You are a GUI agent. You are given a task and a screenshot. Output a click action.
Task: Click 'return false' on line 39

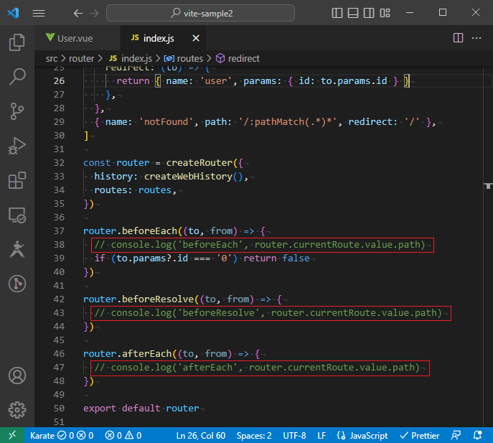[277, 258]
